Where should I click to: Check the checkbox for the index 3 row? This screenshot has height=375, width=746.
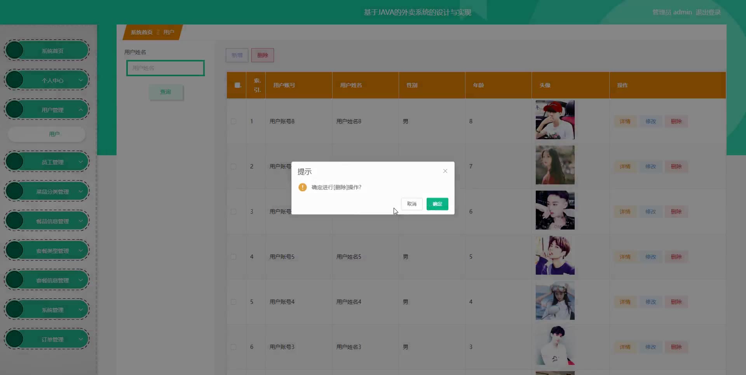pos(234,212)
